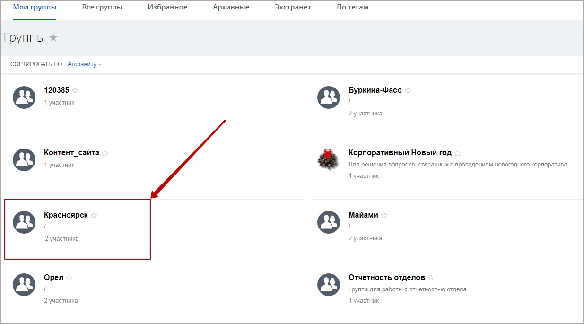Click the Отчетность отделов group avatar icon
Viewport: 584px width, 324px height.
[x=329, y=285]
